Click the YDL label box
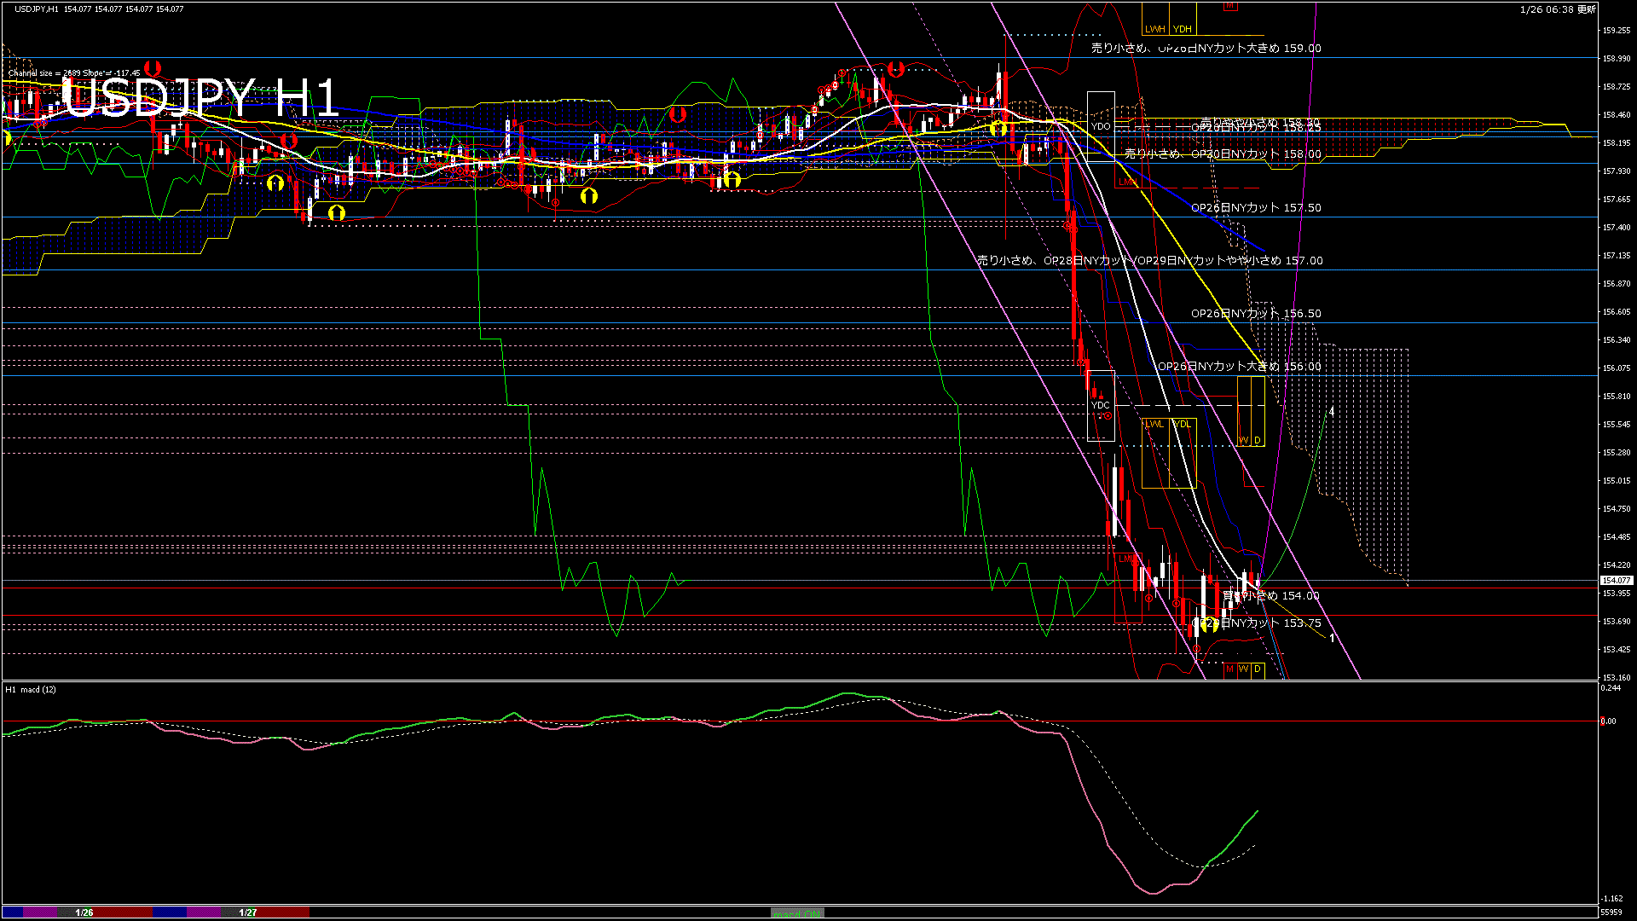1637x921 pixels. (x=1183, y=424)
